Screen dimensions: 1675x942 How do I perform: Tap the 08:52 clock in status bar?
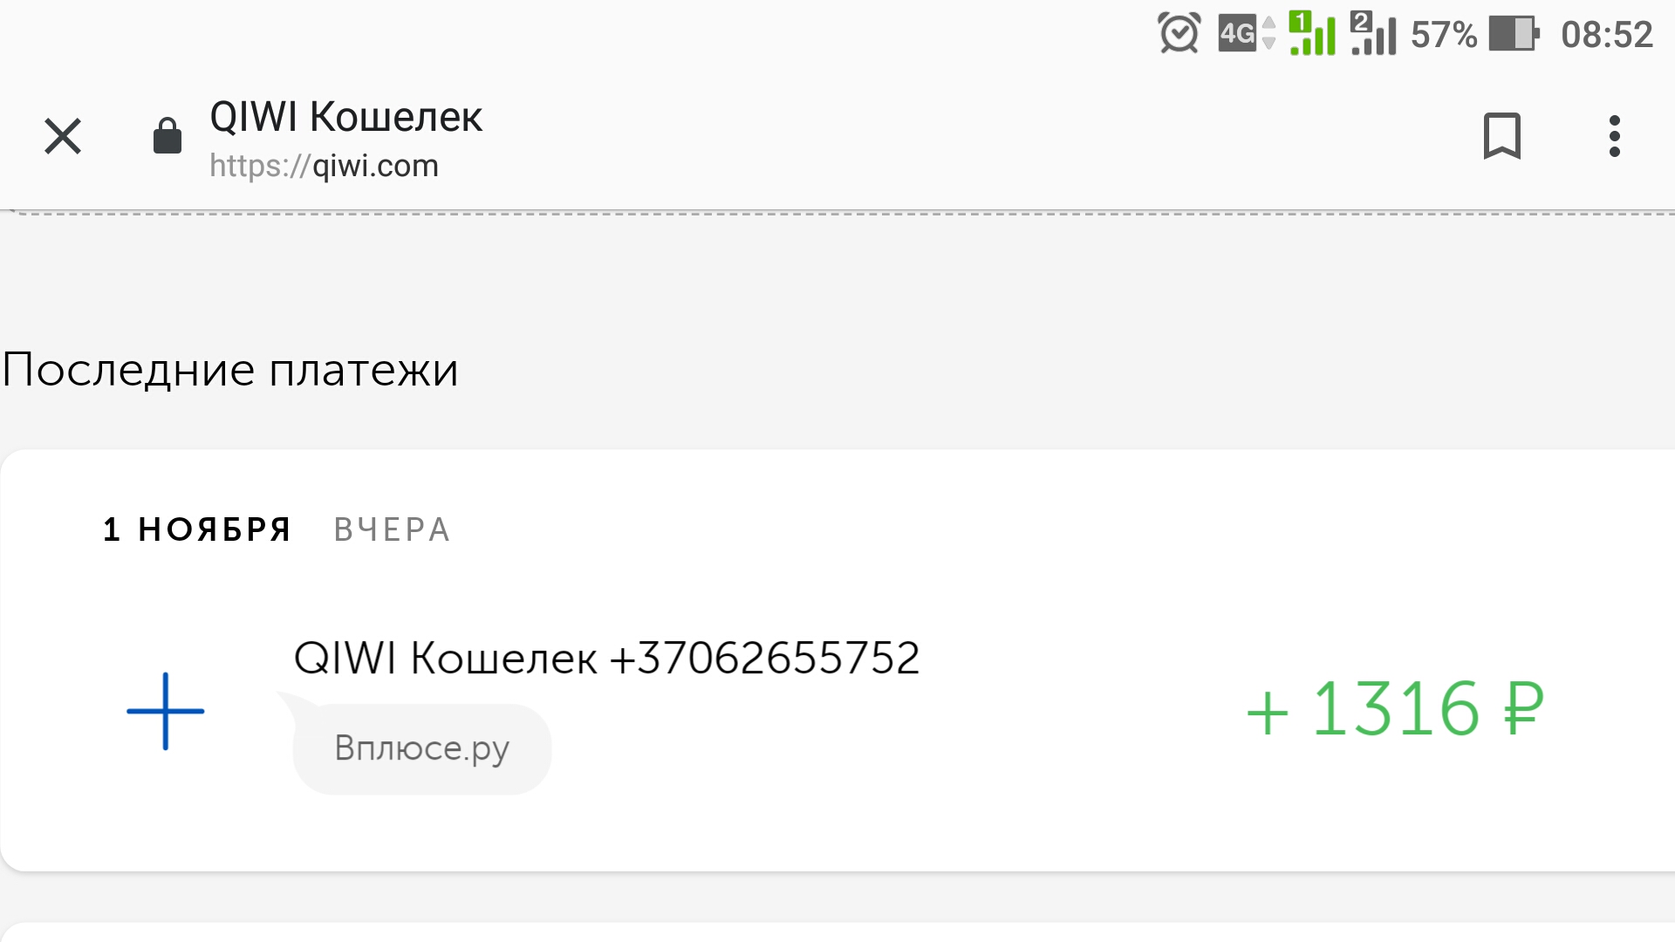(1606, 35)
